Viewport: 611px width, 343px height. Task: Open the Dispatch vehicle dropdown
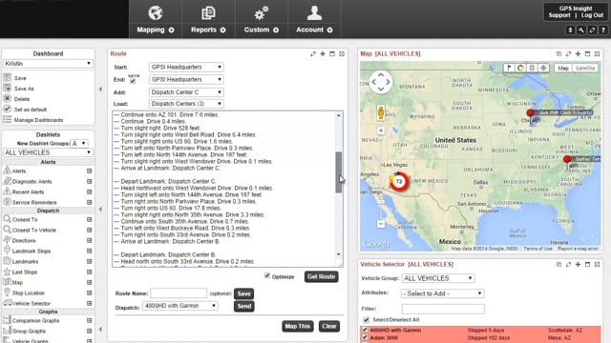(180, 306)
